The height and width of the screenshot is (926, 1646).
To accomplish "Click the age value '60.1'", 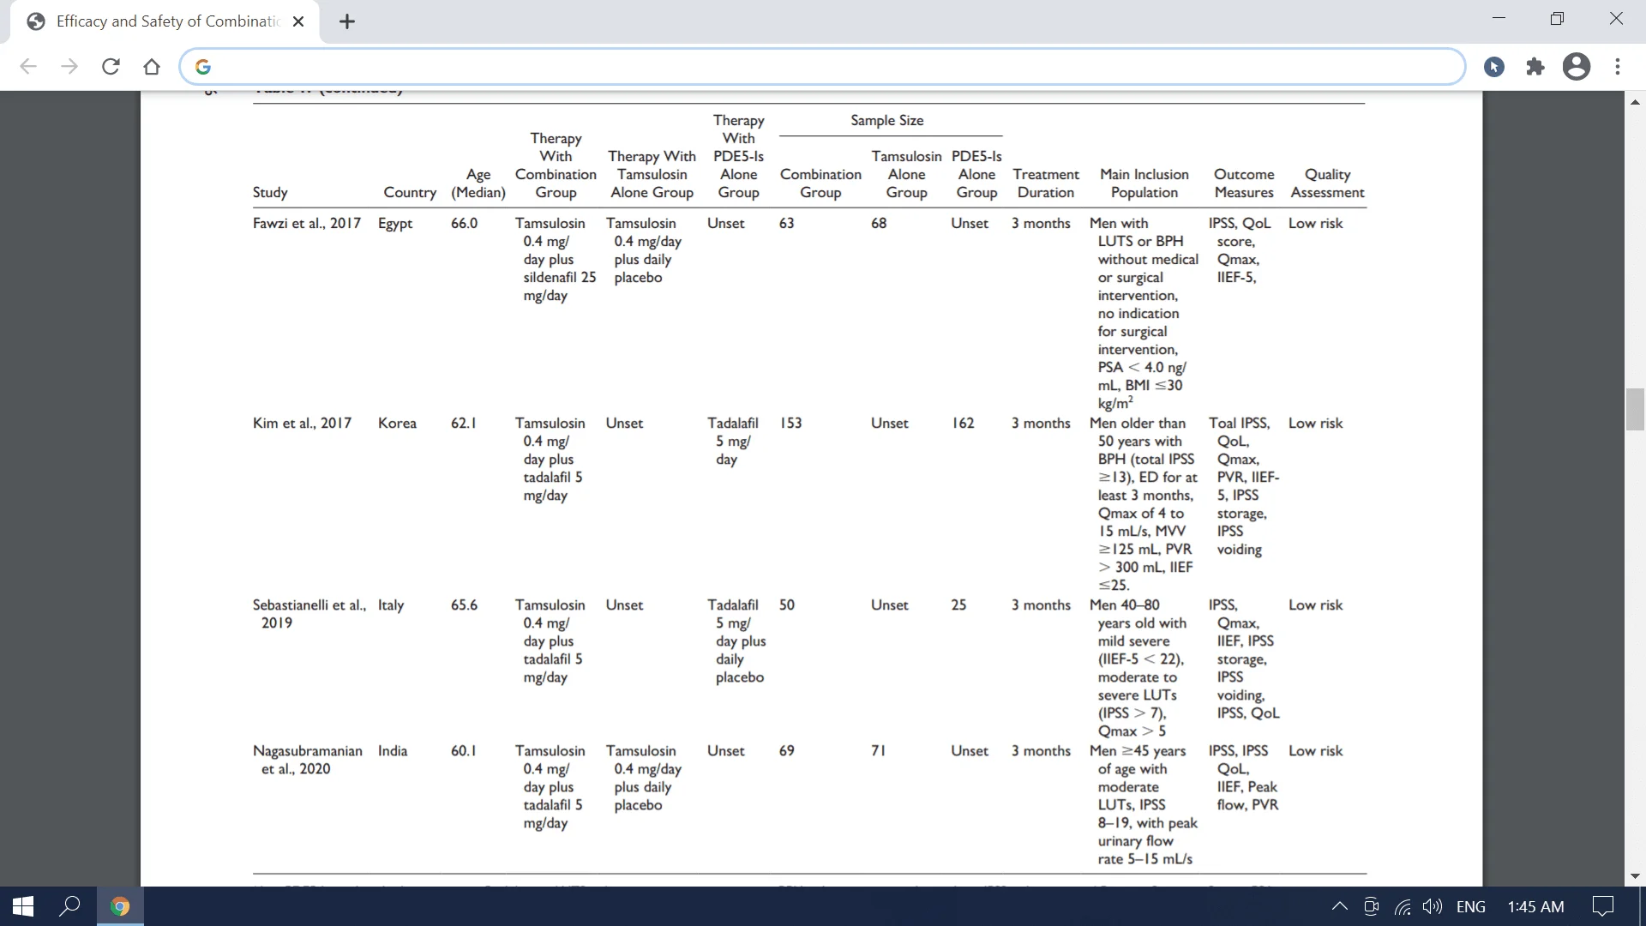I will point(464,750).
